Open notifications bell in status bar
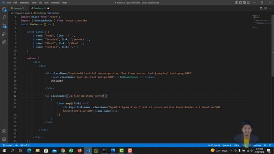The height and width of the screenshot is (154, 274). 270,145
